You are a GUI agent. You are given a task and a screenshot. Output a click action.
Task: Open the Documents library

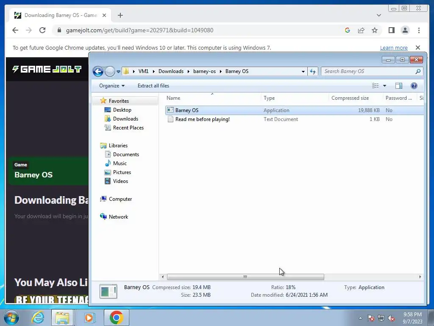click(x=126, y=155)
